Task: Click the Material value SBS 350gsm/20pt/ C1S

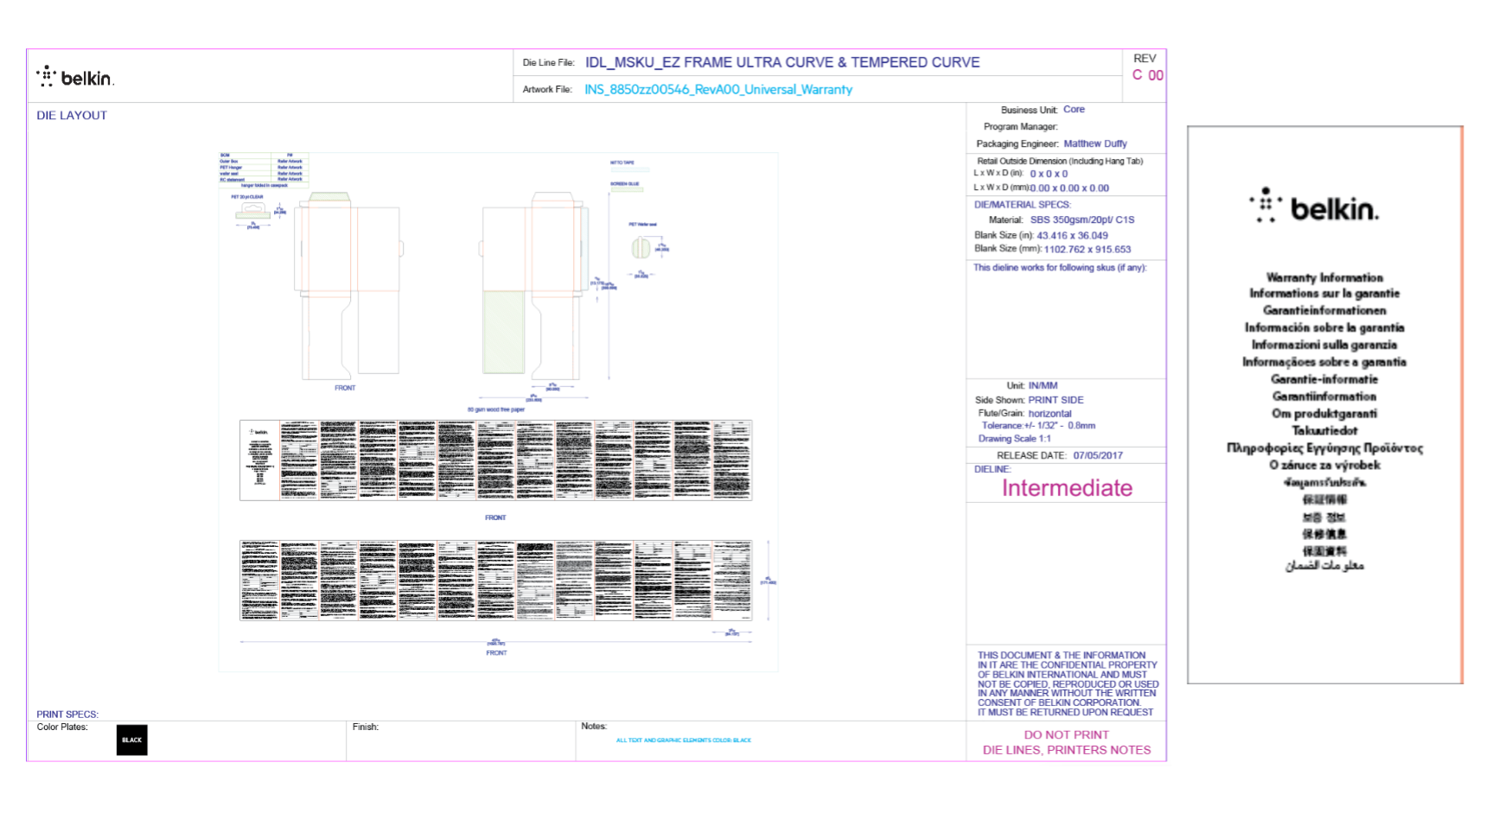Action: (1082, 219)
